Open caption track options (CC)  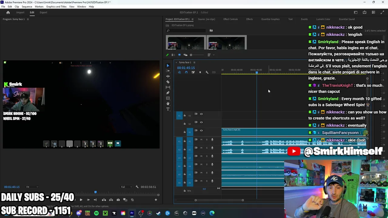214,72
